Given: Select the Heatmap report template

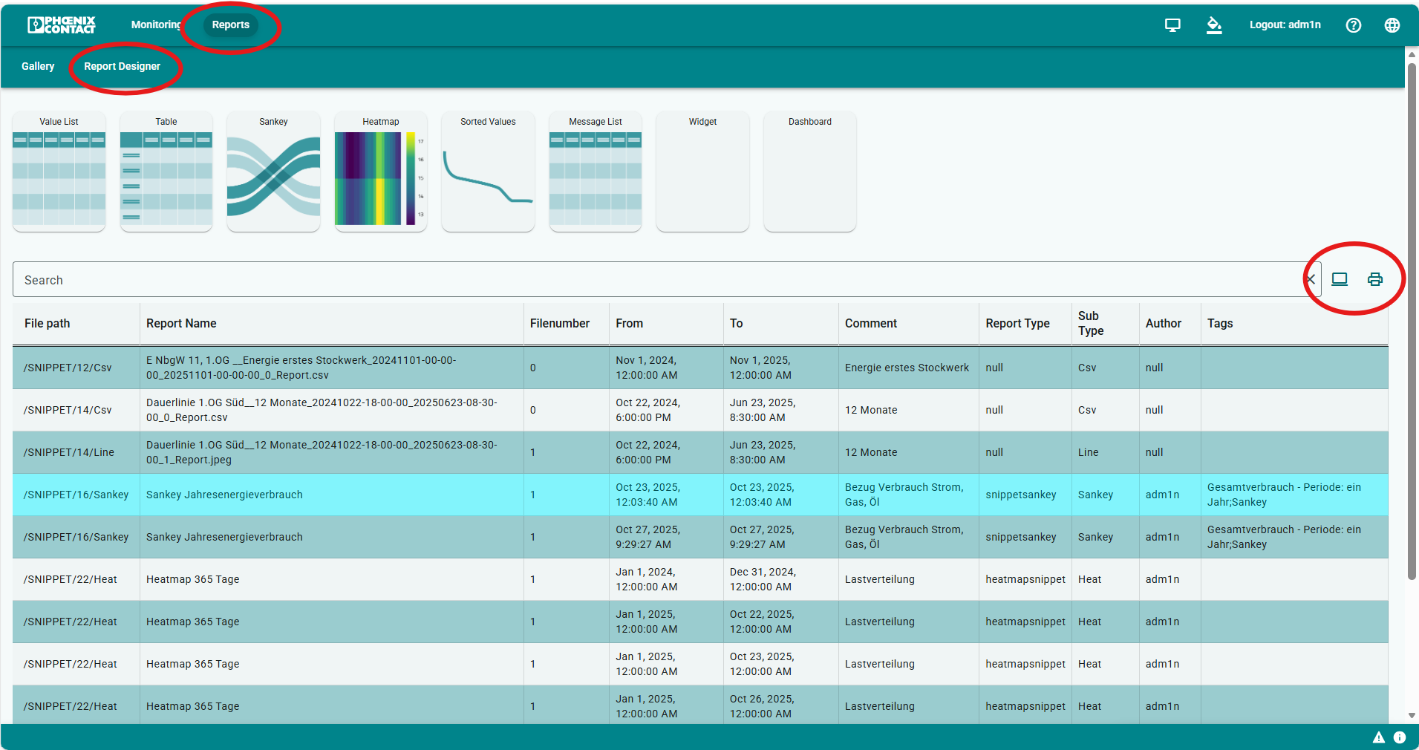Looking at the screenshot, I should click(381, 172).
